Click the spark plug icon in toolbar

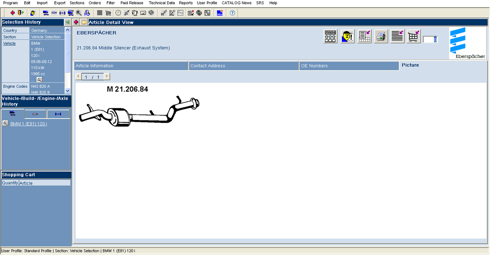tap(127, 13)
